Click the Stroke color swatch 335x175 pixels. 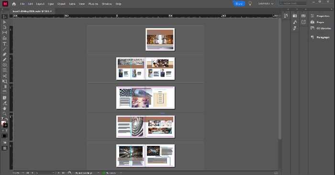(6, 126)
